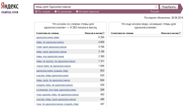This screenshot has width=186, height=109.
Task: Open the 'темы +для одноклассников' query link
Action: [x=52, y=52]
